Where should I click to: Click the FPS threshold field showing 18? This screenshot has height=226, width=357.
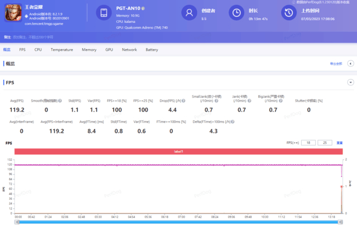309,143
